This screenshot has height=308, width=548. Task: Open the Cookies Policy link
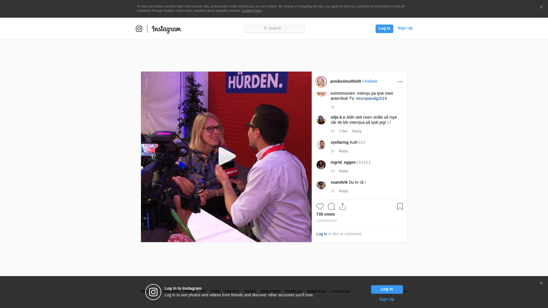click(x=252, y=11)
